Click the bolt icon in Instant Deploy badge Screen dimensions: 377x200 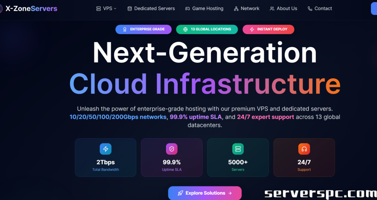pyautogui.click(x=252, y=29)
